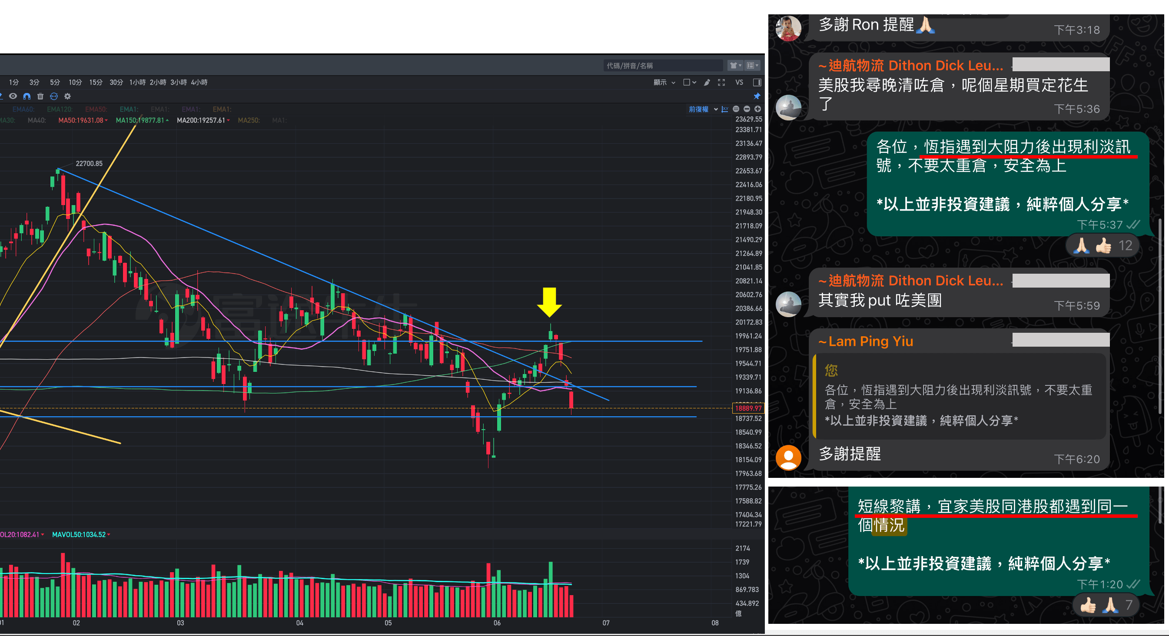1169x636 pixels.
Task: Click the blue sync drawings icon
Action: pyautogui.click(x=54, y=96)
